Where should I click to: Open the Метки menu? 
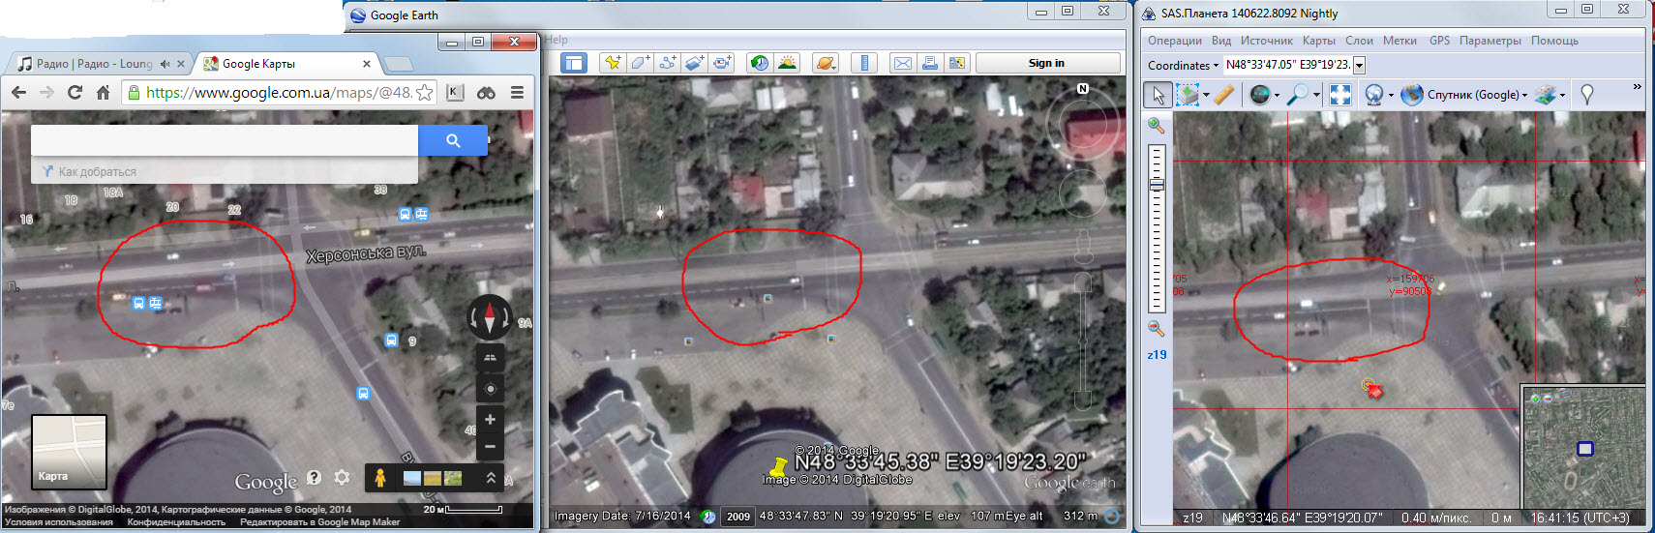pos(1399,41)
